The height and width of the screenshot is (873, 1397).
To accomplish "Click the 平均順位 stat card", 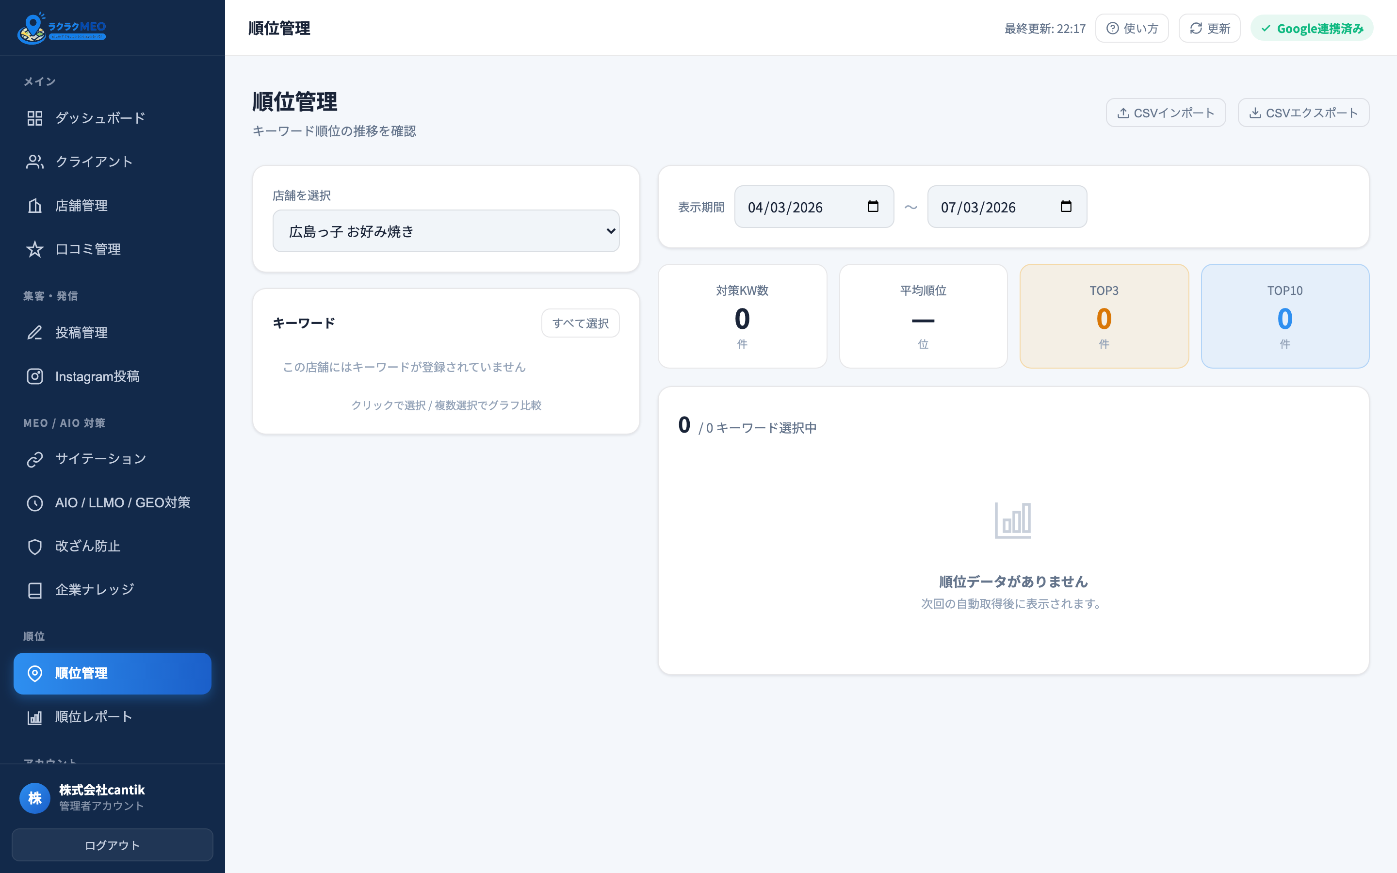I will click(923, 316).
